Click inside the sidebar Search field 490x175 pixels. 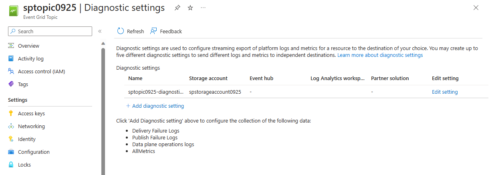tap(52, 31)
